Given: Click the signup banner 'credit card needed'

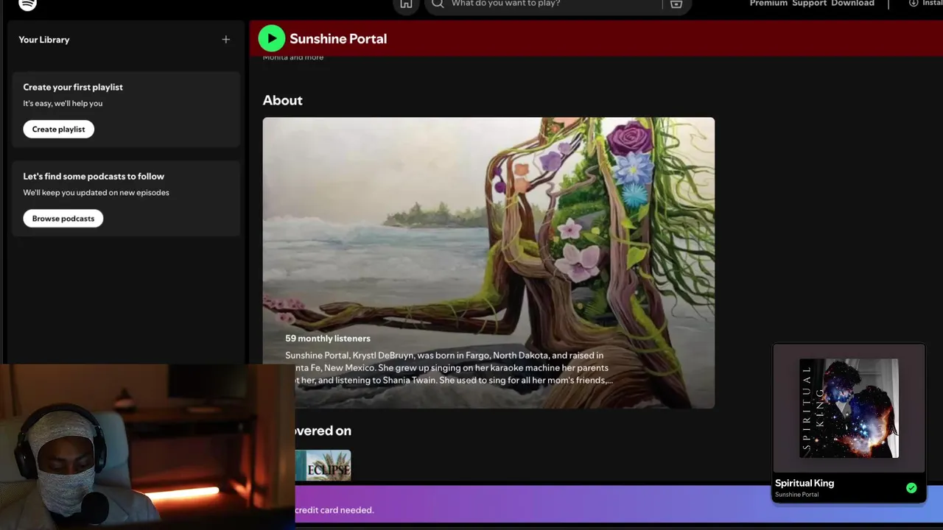Looking at the screenshot, I should [334, 510].
